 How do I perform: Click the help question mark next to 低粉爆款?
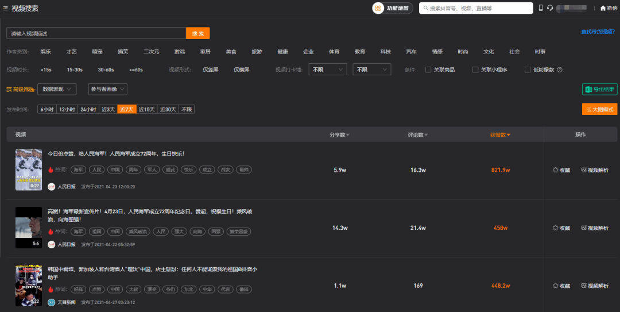click(559, 70)
